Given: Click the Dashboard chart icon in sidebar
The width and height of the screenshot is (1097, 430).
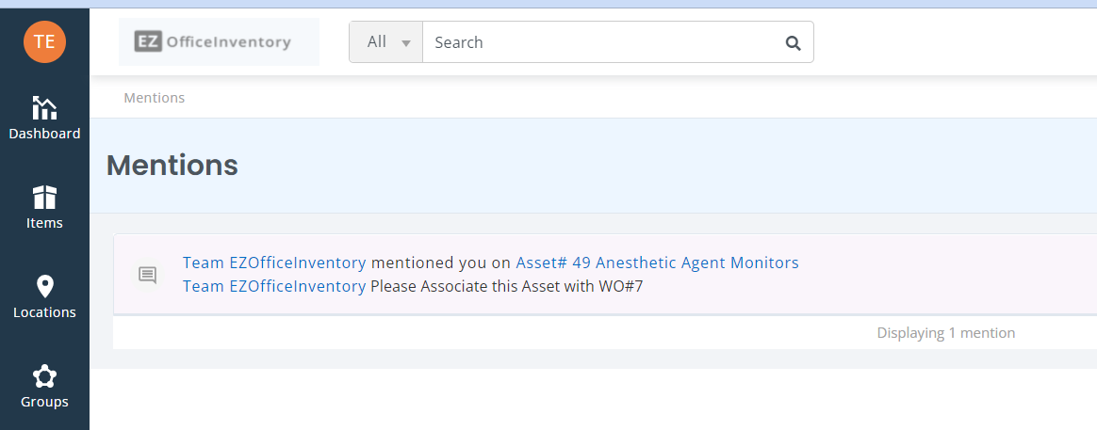Looking at the screenshot, I should tap(45, 107).
